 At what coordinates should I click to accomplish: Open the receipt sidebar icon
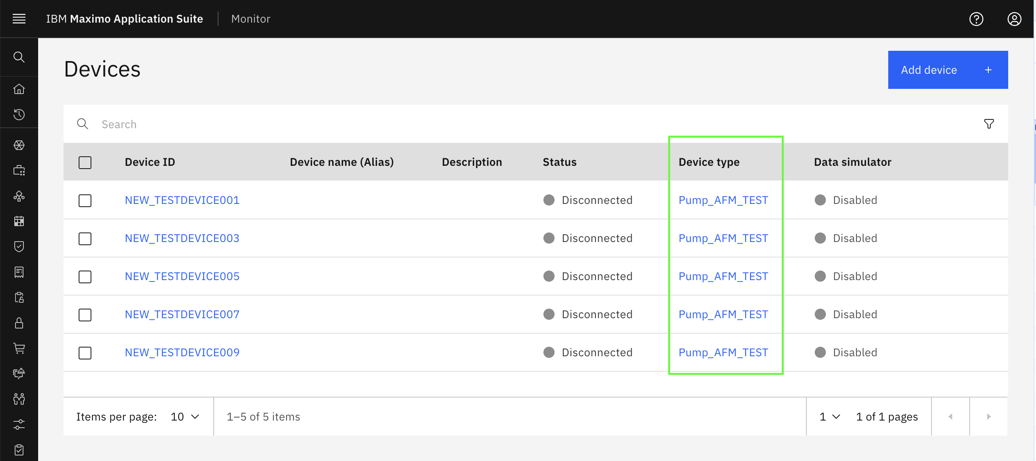(x=19, y=272)
